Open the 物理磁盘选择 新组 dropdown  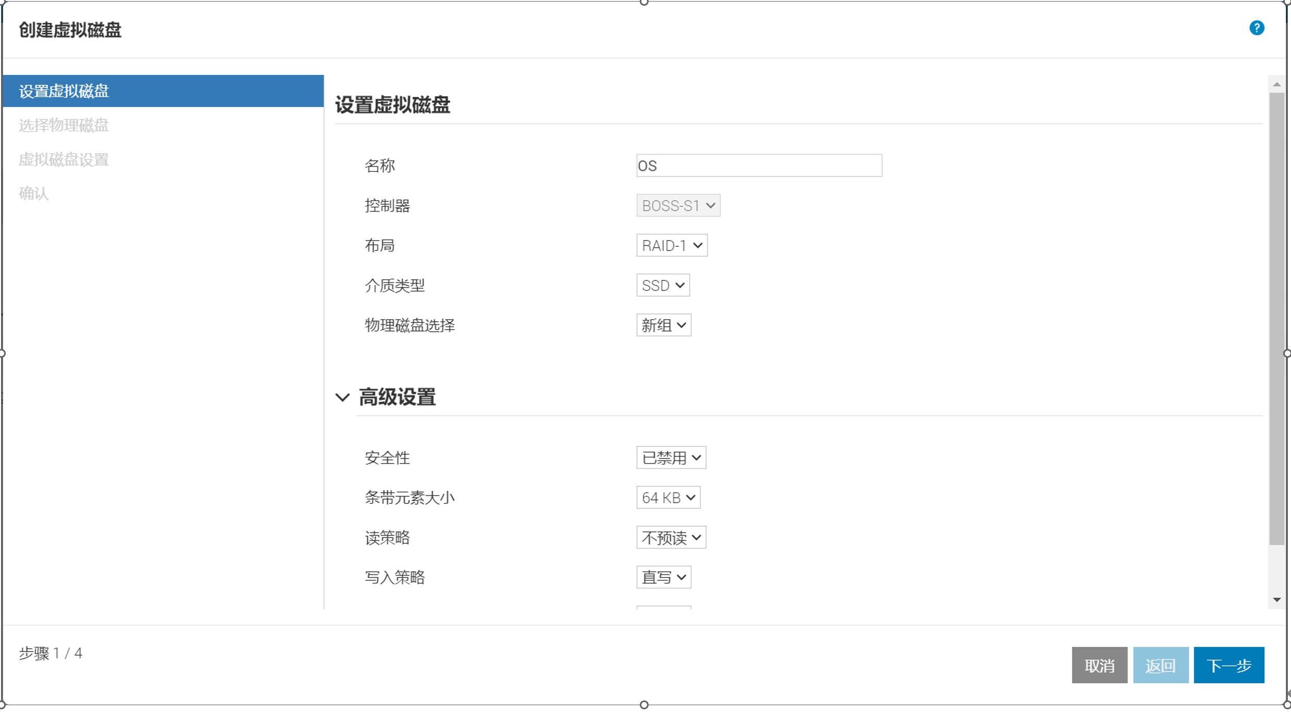(x=663, y=325)
